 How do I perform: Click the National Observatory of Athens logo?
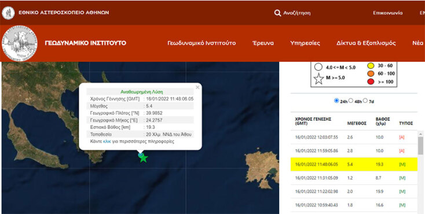(9, 13)
